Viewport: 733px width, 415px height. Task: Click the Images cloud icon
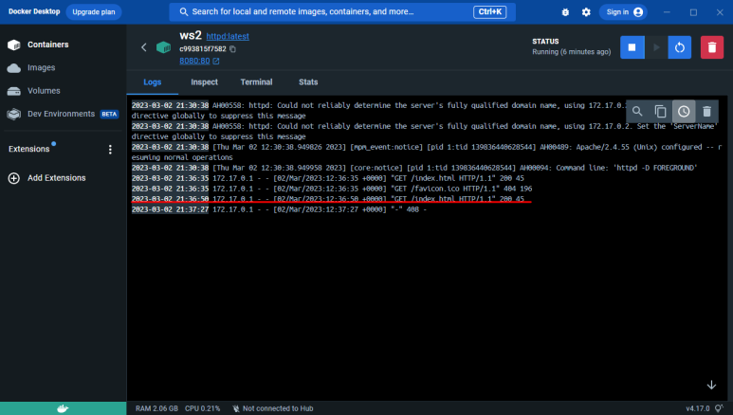coord(14,68)
